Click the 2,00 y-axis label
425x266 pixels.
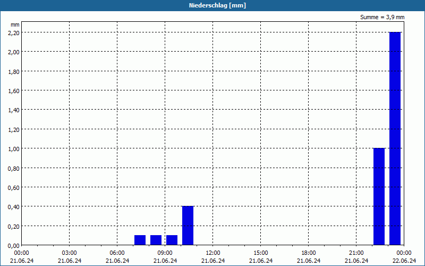tap(14, 52)
